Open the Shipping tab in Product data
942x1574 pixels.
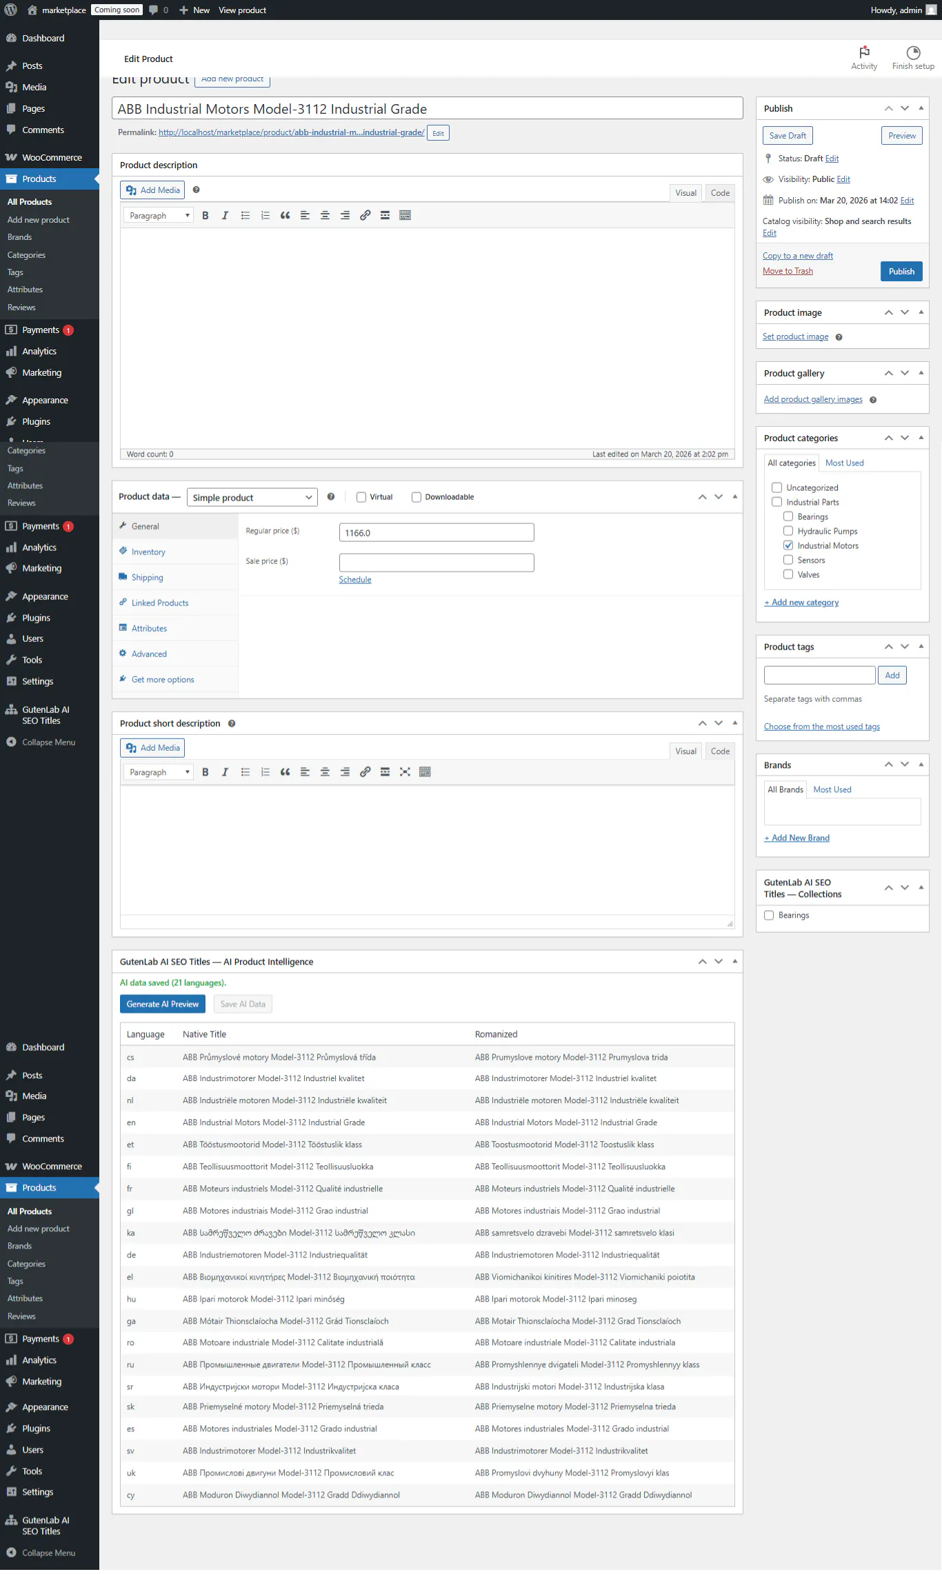point(175,577)
